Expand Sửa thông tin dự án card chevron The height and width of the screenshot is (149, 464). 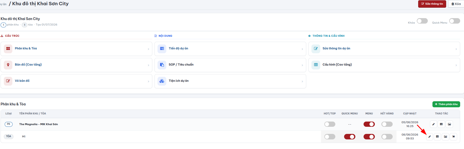pos(456,49)
